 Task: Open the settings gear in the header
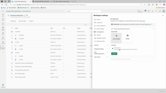[x=149, y=11]
